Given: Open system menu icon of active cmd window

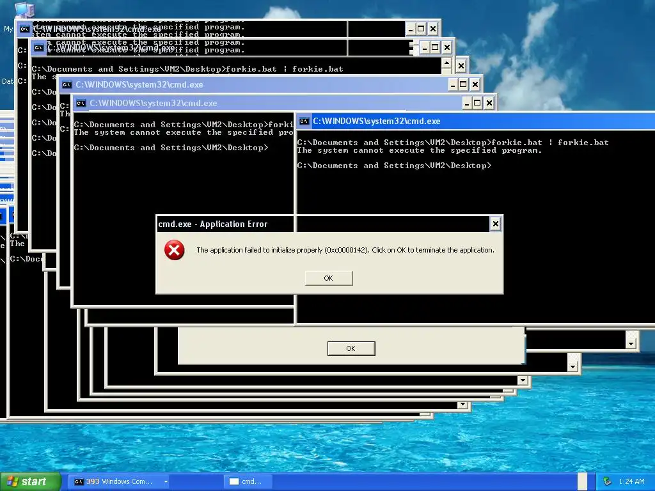Looking at the screenshot, I should tap(304, 121).
